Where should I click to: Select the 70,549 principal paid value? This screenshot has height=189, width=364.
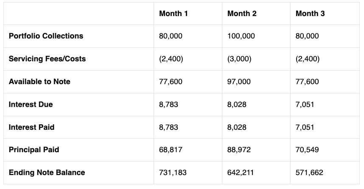[x=307, y=150]
